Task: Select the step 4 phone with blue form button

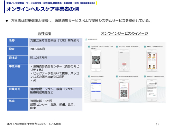Action: 96,90
